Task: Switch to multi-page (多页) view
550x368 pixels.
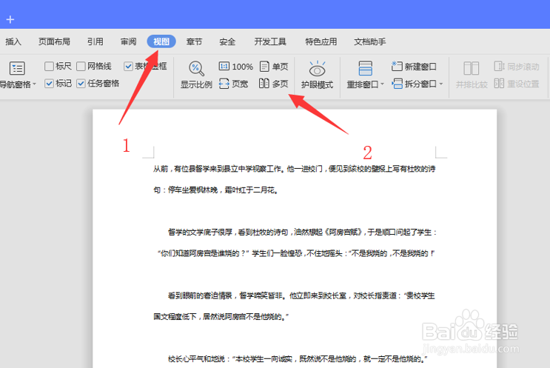Action: (x=274, y=84)
